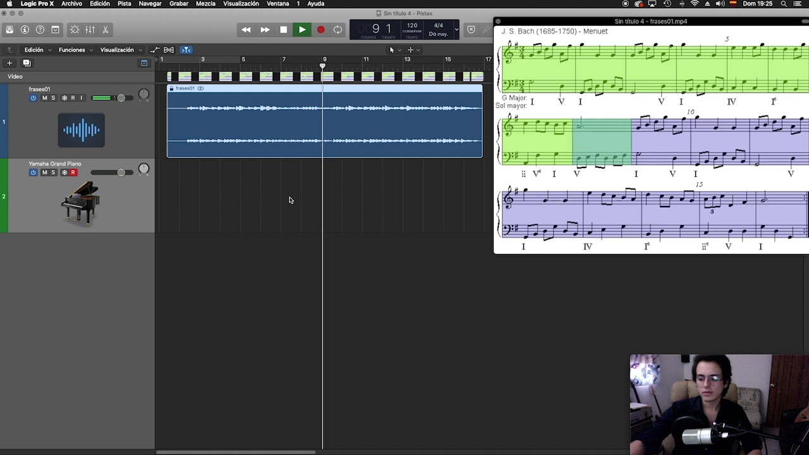809x455 pixels.
Task: Open Grabar menu
Action: point(179,4)
